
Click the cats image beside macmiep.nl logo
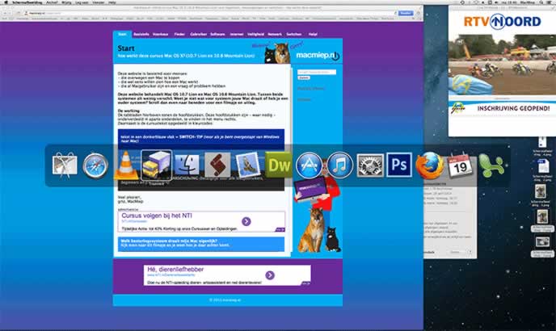point(277,53)
